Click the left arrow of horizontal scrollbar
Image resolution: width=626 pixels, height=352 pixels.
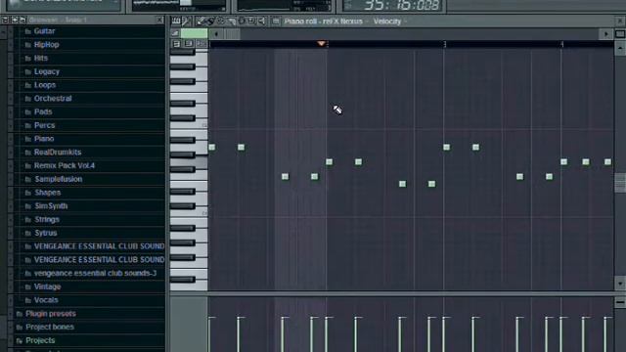[216, 34]
